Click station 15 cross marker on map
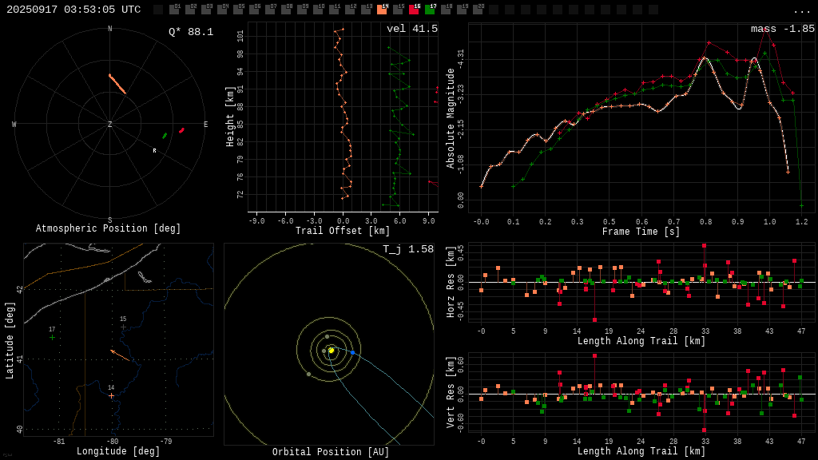This screenshot has height=460, width=818. (x=123, y=327)
